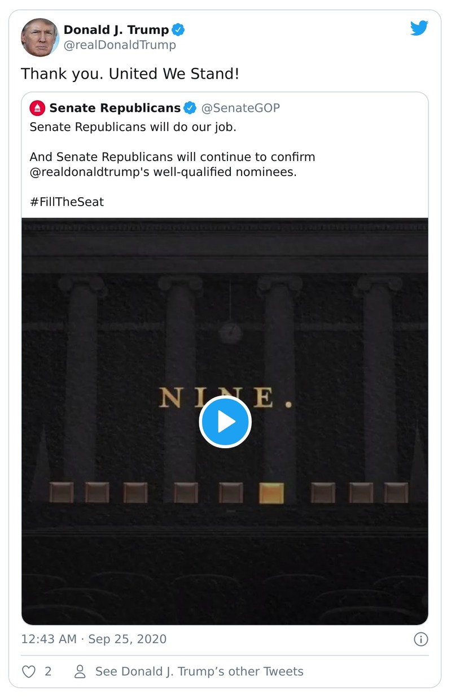Click the Senate Republicans account name
Viewport: 451px width, 698px height.
[115, 107]
